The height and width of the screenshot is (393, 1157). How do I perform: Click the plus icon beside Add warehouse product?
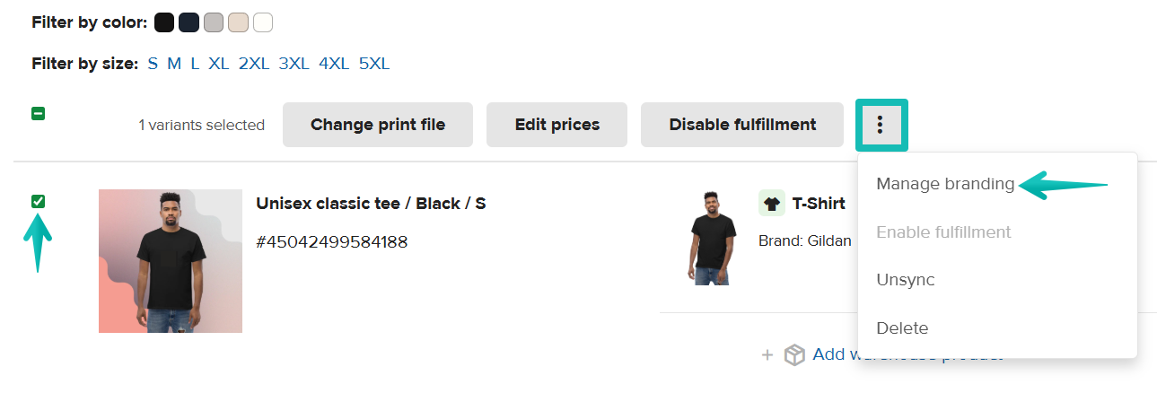[x=767, y=355]
